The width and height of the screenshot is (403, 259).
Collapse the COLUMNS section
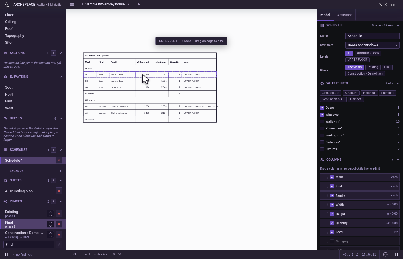tap(398, 160)
